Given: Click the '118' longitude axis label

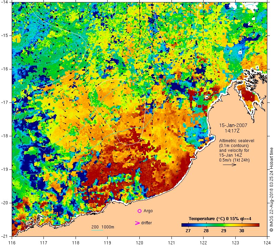Looking at the screenshot, I should click(76, 243).
